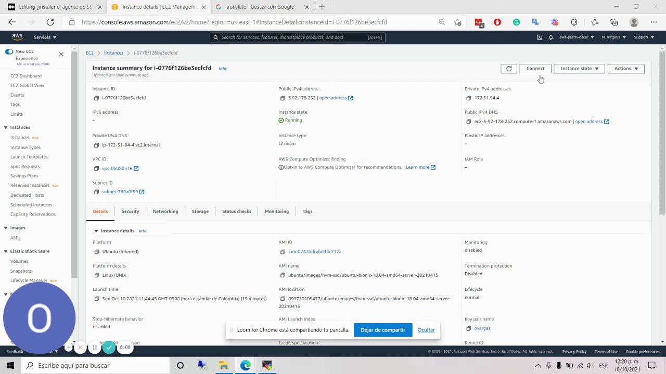Open AWS CloudShell from the header
This screenshot has width=666, height=374.
click(x=539, y=37)
